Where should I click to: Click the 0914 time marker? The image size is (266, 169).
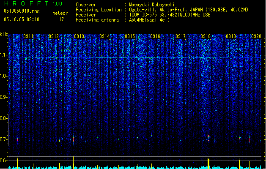tap(104, 36)
